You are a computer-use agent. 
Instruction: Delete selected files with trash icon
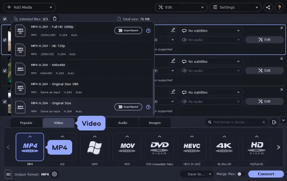pyautogui.click(x=55, y=19)
